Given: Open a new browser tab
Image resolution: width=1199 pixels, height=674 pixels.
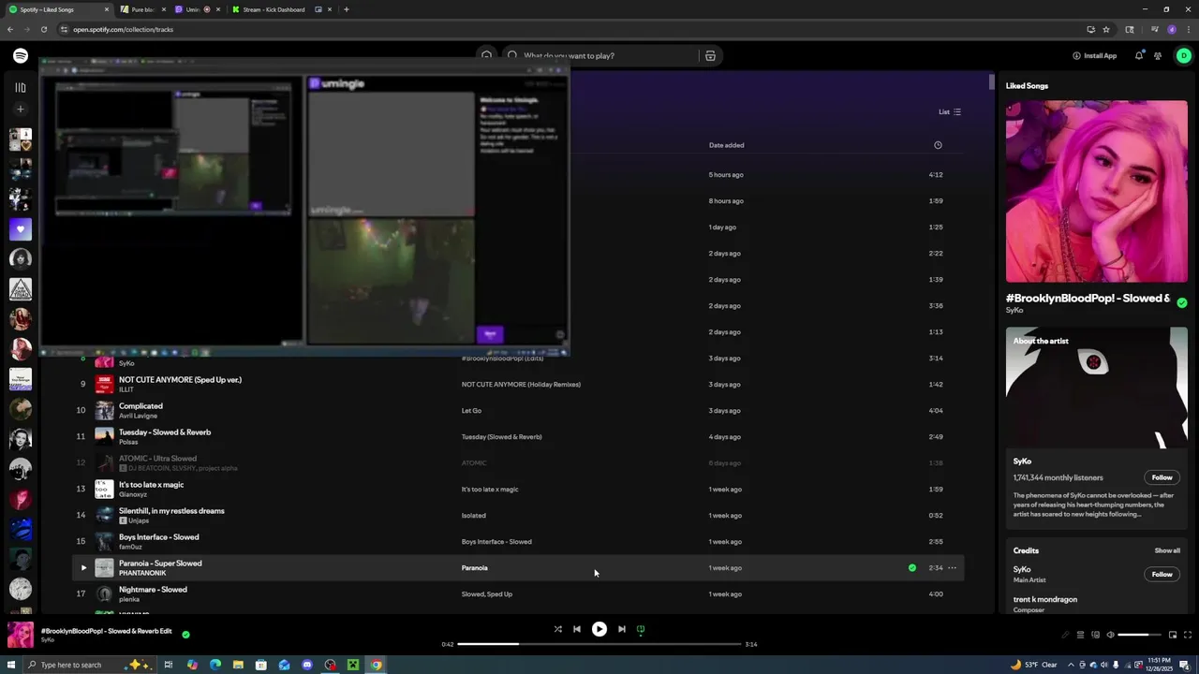Looking at the screenshot, I should (347, 9).
